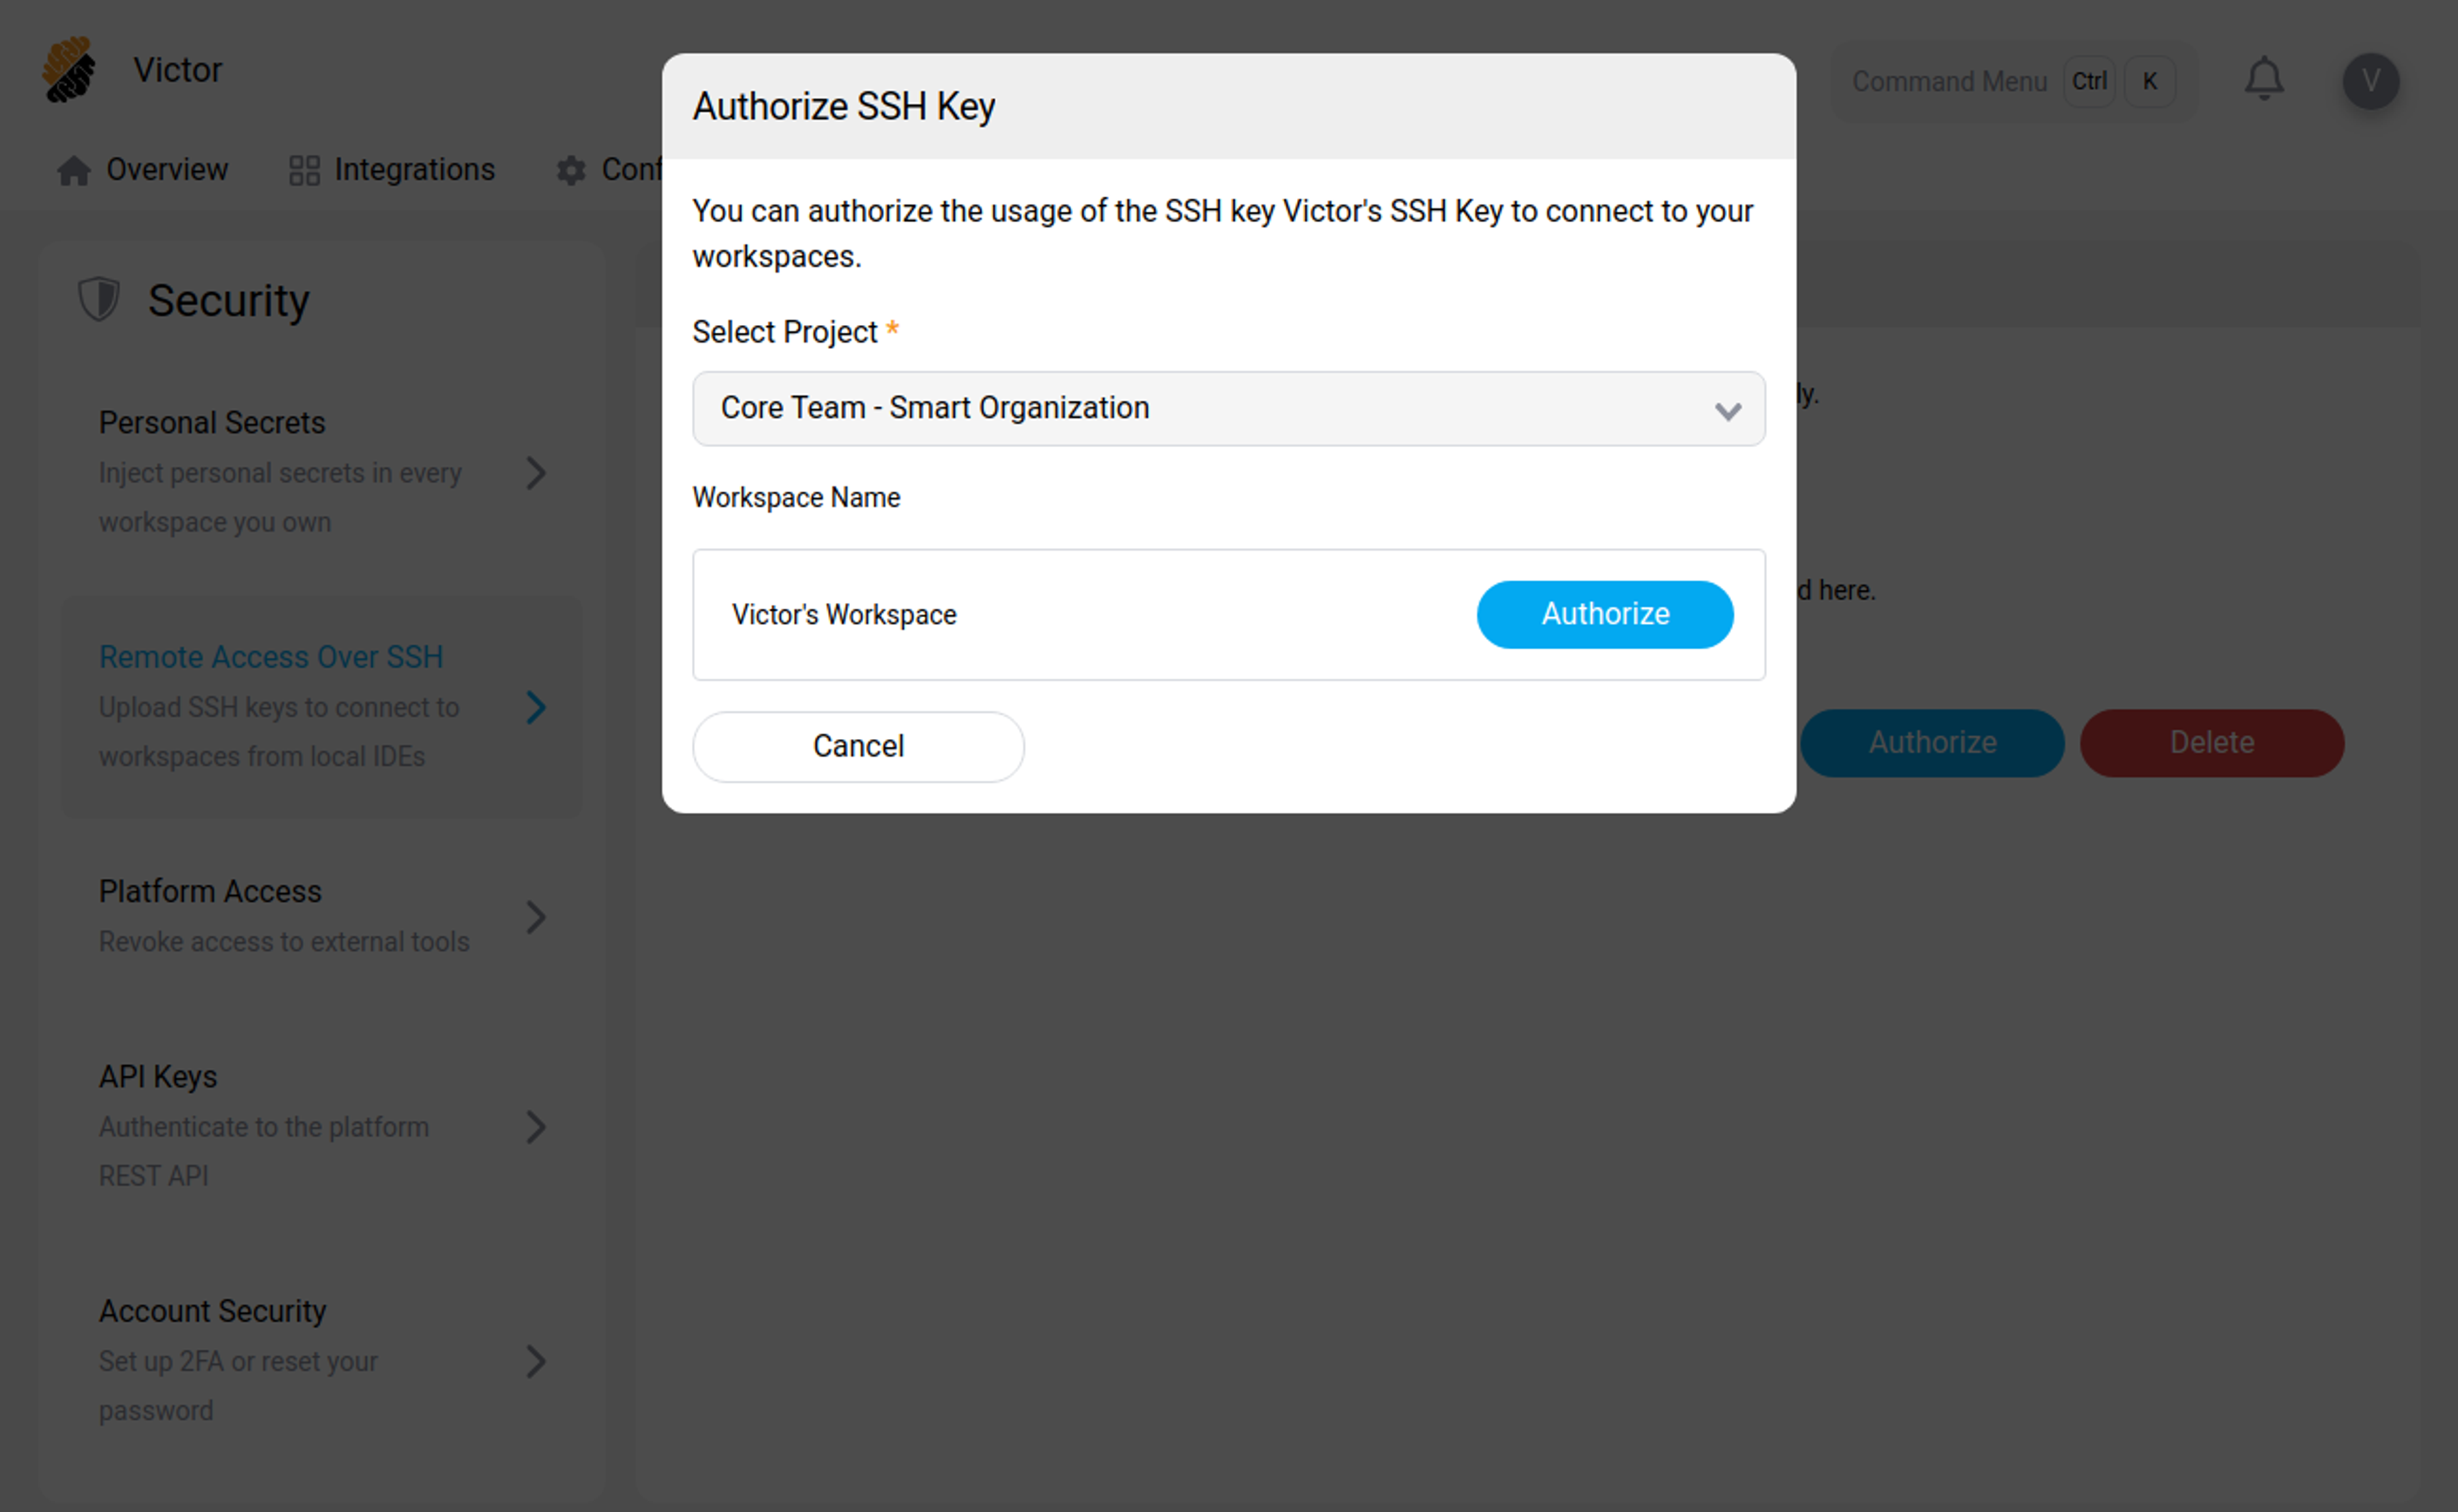Click the Security shield icon
The height and width of the screenshot is (1512, 2458).
coord(98,298)
